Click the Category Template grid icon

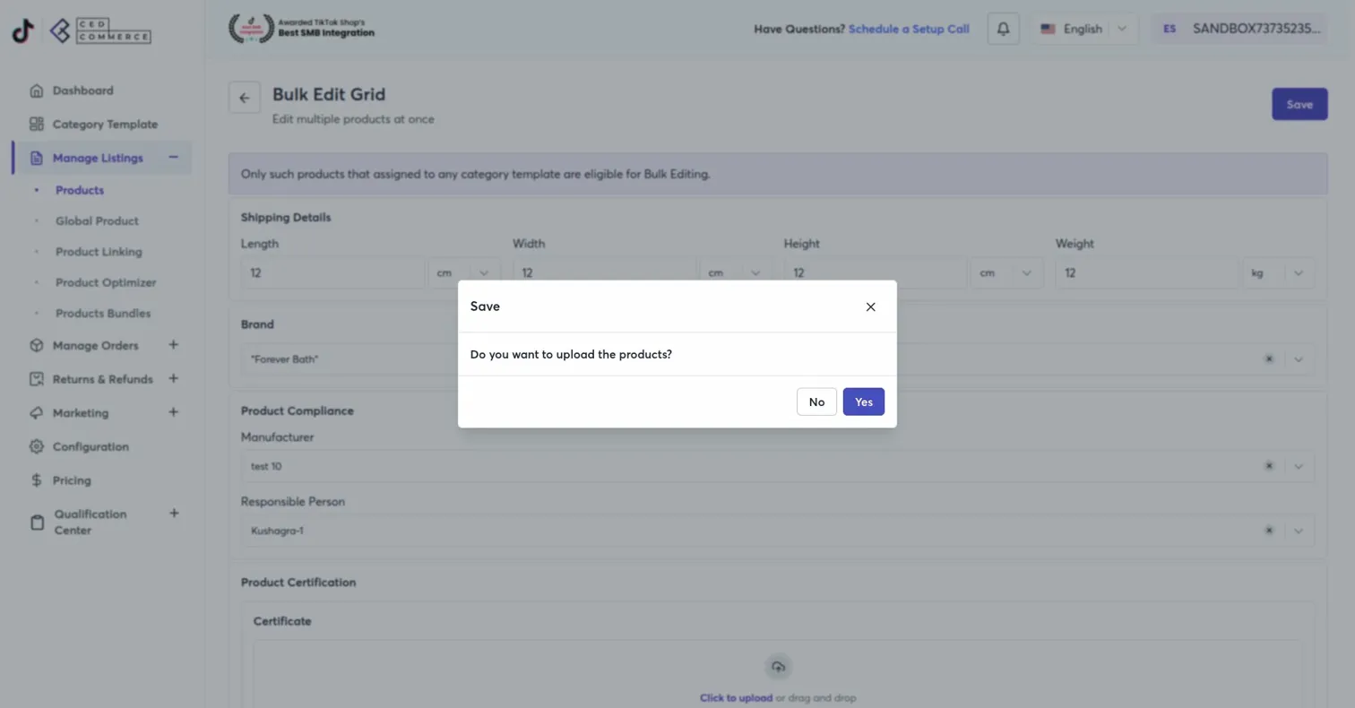(36, 125)
